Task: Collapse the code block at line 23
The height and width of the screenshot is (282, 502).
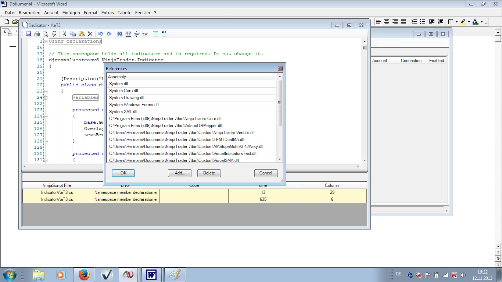Action: [x=46, y=91]
